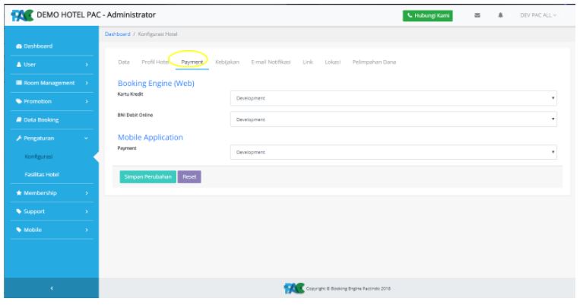Viewport: 580px width, 305px height.
Task: Click the Simpan Perubahan button
Action: 147,176
